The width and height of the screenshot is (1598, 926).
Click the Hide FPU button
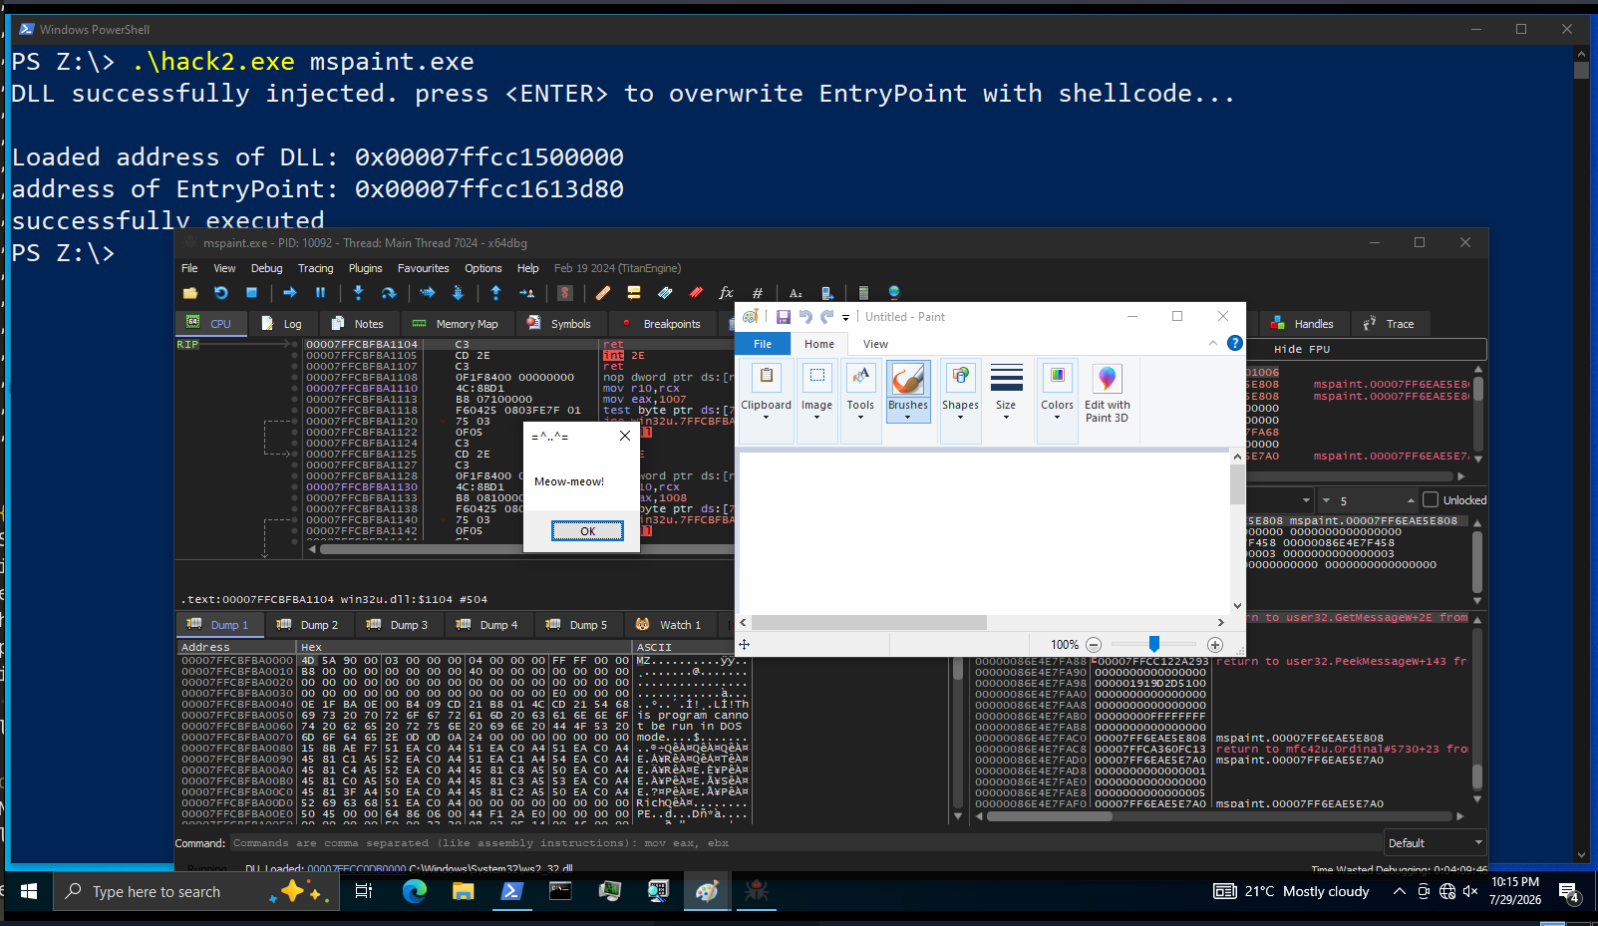click(x=1301, y=349)
